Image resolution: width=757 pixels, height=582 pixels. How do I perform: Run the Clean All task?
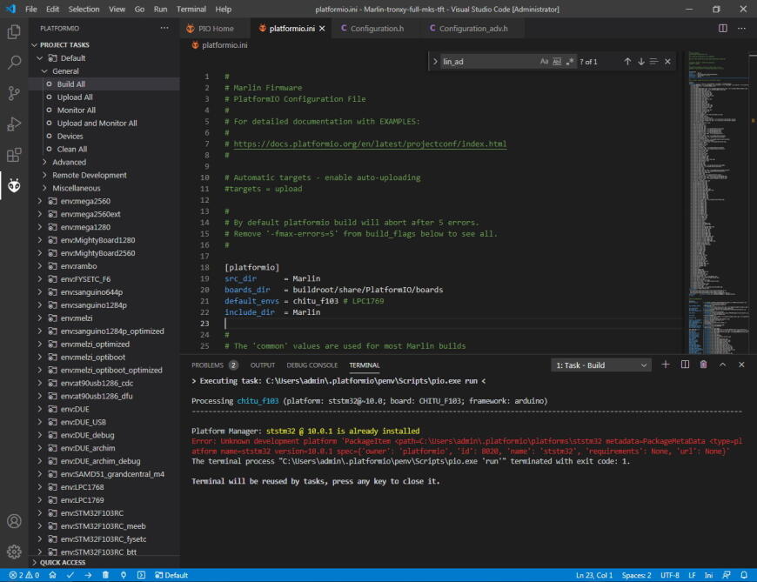click(x=72, y=149)
